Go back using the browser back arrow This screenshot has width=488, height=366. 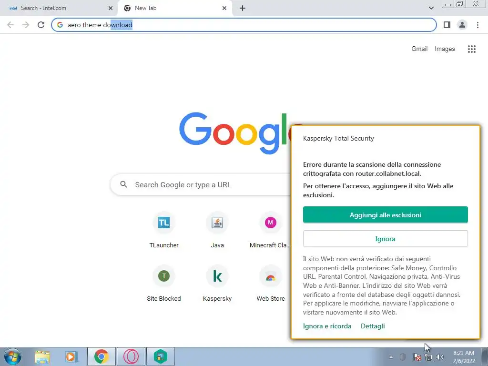[x=10, y=25]
